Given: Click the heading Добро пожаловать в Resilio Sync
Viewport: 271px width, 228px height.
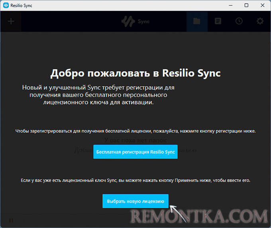Looking at the screenshot, I should pyautogui.click(x=135, y=73).
